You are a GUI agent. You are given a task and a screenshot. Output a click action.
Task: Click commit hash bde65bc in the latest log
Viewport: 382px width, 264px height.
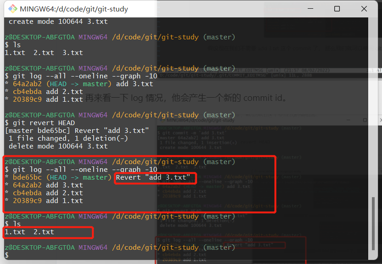28,177
